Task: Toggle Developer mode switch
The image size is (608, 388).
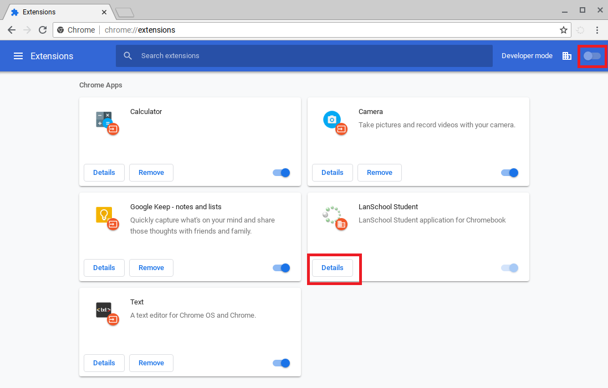Action: [592, 56]
